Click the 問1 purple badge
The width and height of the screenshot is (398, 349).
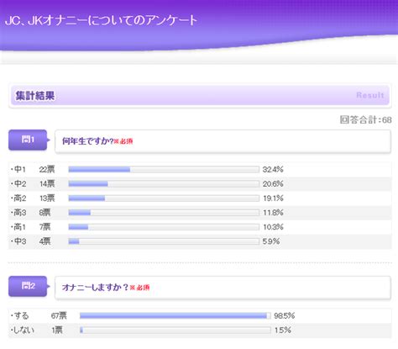(x=28, y=140)
